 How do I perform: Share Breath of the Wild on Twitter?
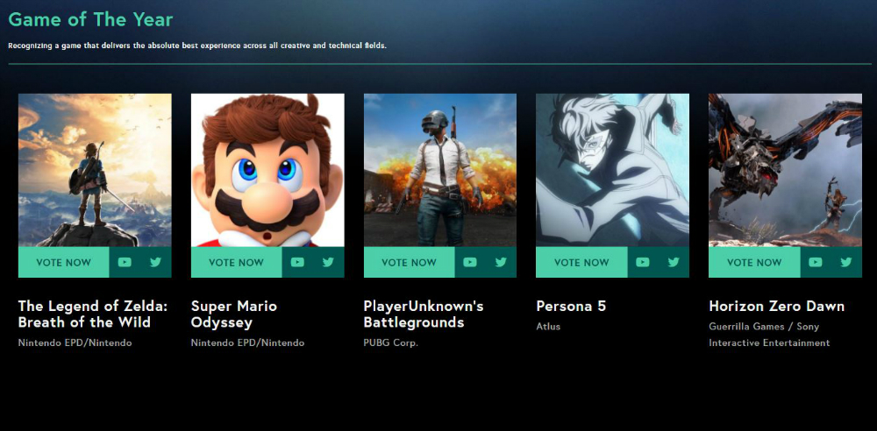(x=155, y=262)
